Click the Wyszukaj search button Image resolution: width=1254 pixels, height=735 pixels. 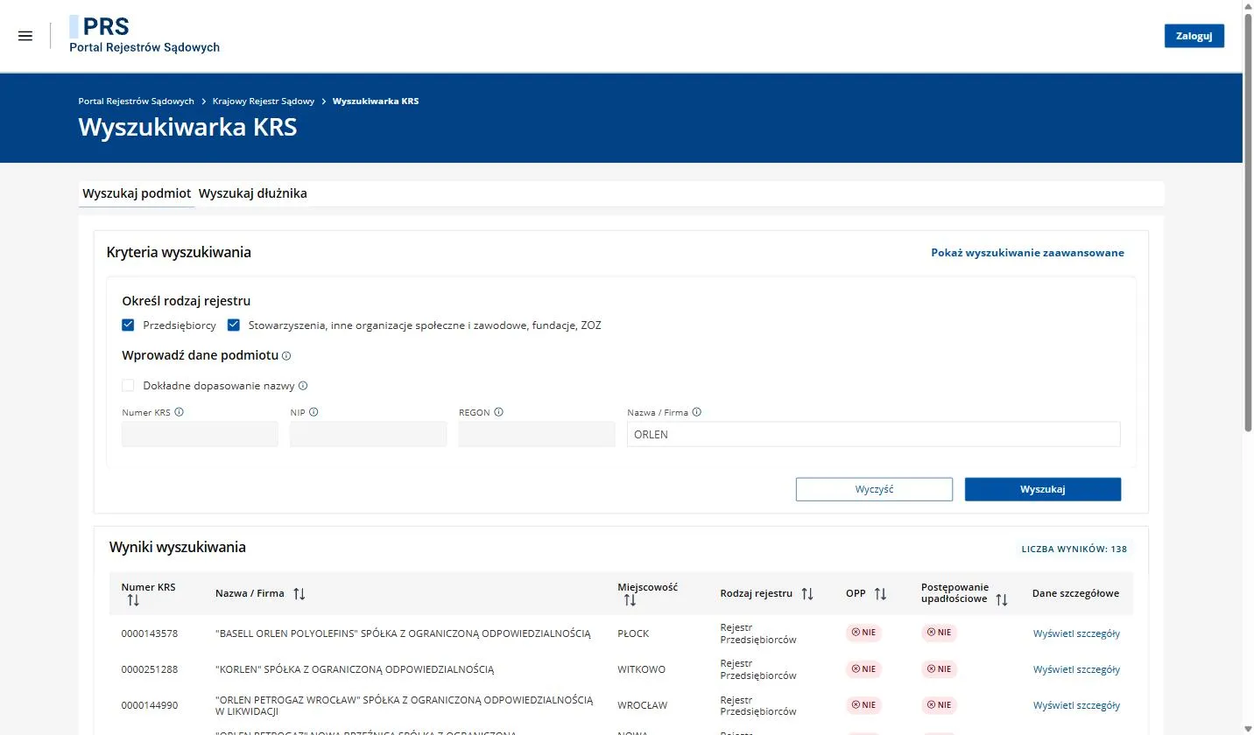click(x=1043, y=489)
